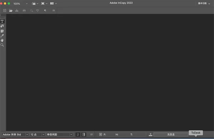Screen dimensions: 214x139
Task: Select the Hand tool
Action: coord(2,40)
